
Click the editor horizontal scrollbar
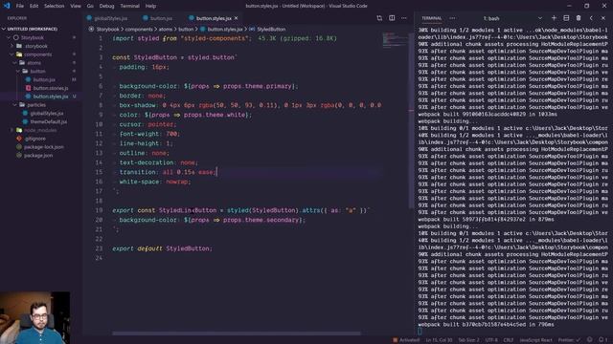point(237,333)
